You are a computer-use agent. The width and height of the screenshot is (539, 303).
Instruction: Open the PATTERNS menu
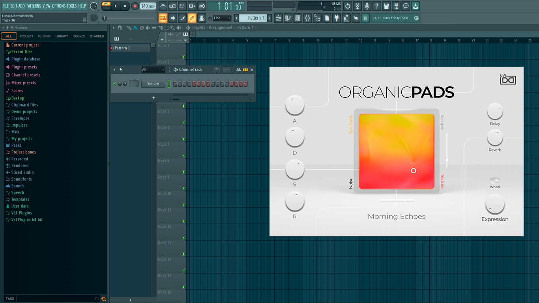(x=34, y=6)
